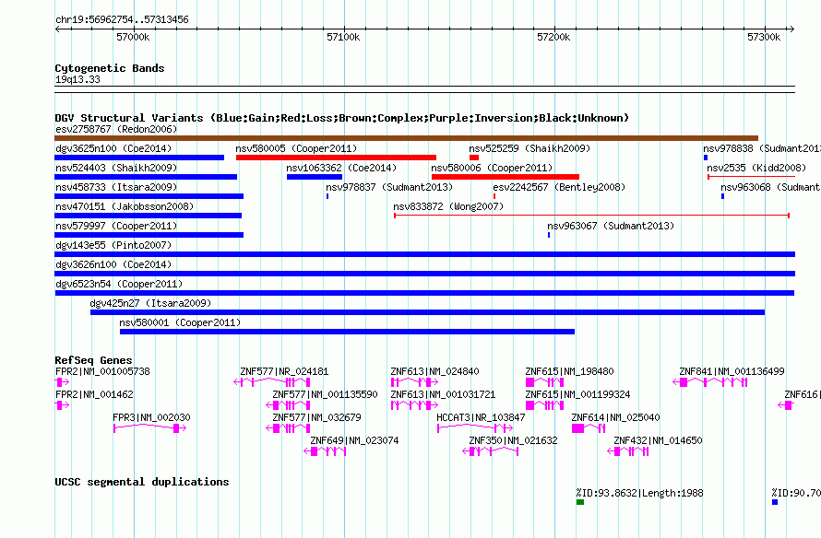Click the ZNF615 NM_198480 gene glyph

(544, 382)
